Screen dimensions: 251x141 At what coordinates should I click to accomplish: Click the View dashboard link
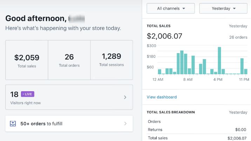point(162,97)
